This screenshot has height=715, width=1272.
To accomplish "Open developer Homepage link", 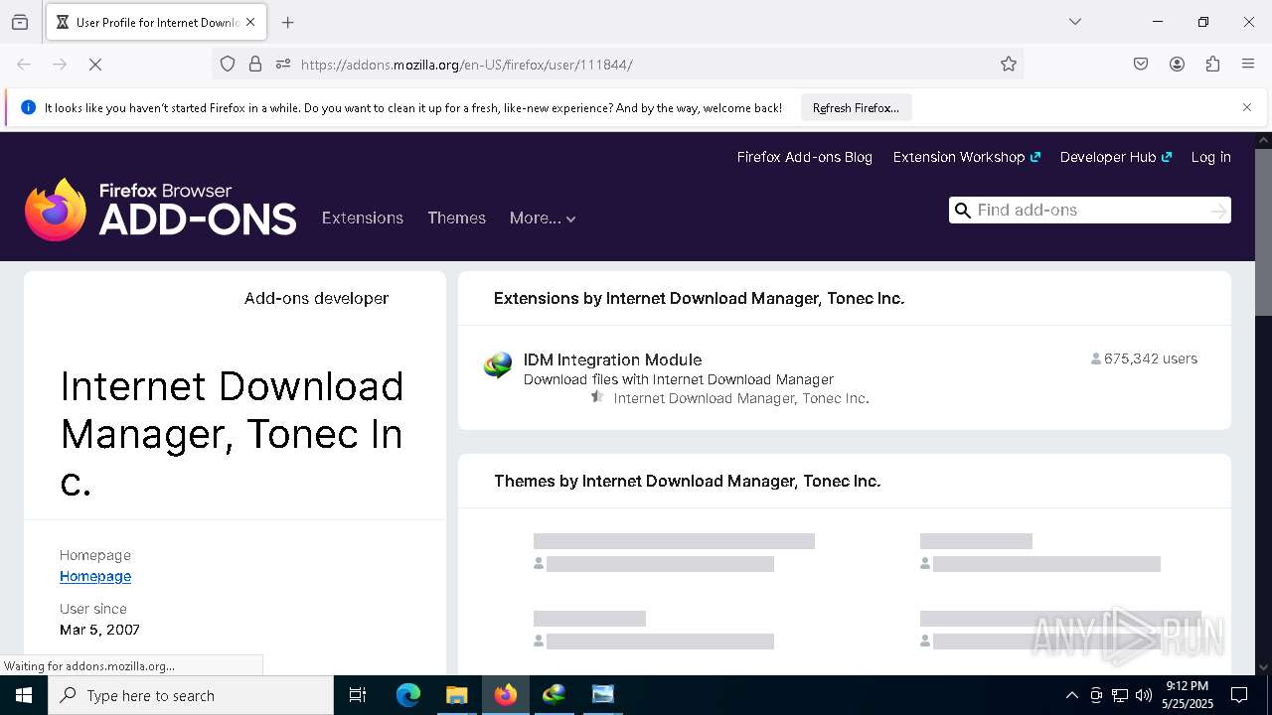I will (x=95, y=576).
